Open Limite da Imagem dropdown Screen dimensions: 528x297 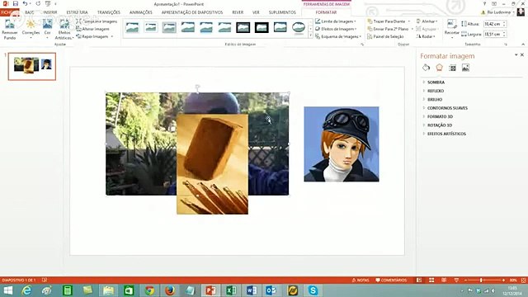(x=336, y=21)
